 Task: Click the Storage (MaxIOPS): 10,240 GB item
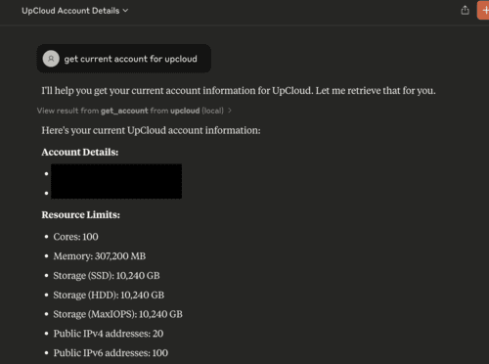pos(117,314)
